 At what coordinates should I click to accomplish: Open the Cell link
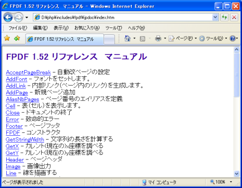pos(11,106)
